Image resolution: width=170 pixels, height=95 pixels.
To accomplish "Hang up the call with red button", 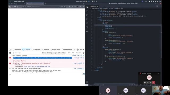I will point(154,82).
